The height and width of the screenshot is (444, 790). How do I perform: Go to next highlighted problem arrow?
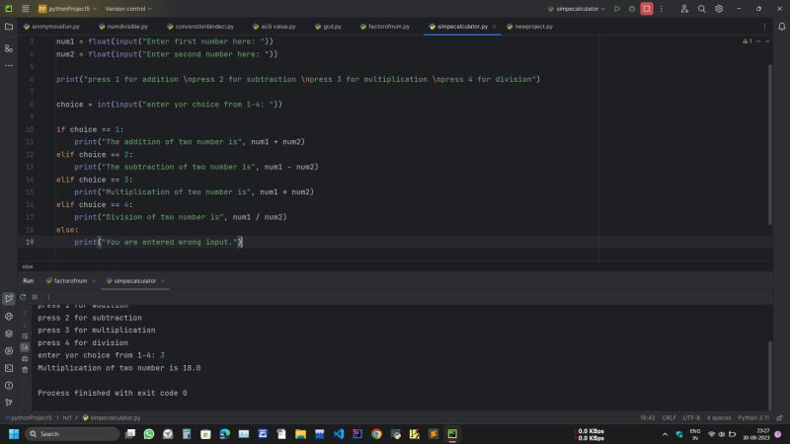click(x=767, y=41)
